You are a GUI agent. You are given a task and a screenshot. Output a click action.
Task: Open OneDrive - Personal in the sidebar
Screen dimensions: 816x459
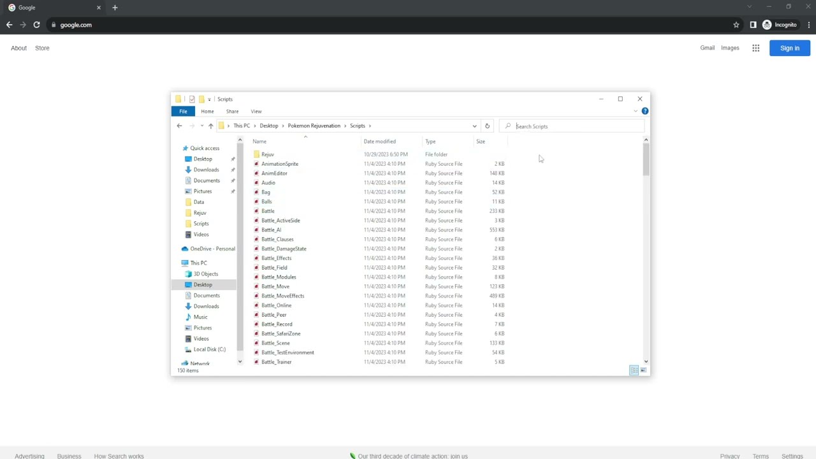208,249
